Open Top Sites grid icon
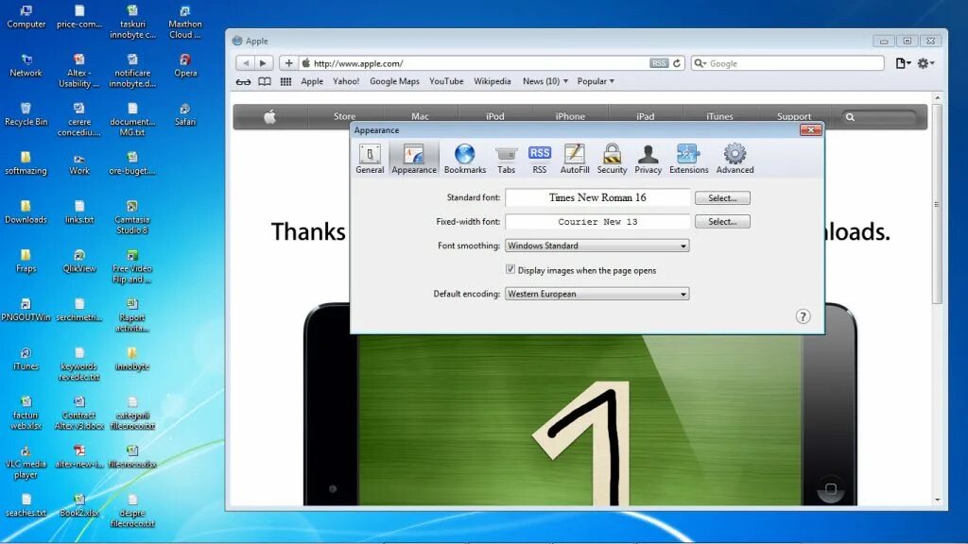This screenshot has height=544, width=968. click(x=285, y=81)
